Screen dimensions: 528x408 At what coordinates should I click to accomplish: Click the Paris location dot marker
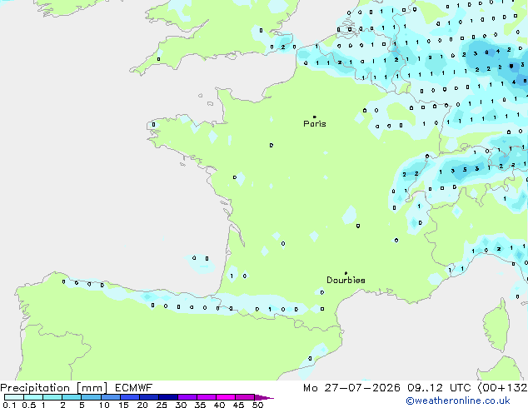coord(315,117)
